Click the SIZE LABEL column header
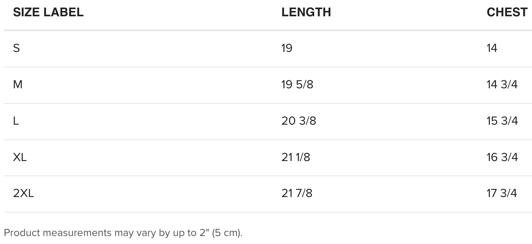The height and width of the screenshot is (244, 532). (x=48, y=12)
